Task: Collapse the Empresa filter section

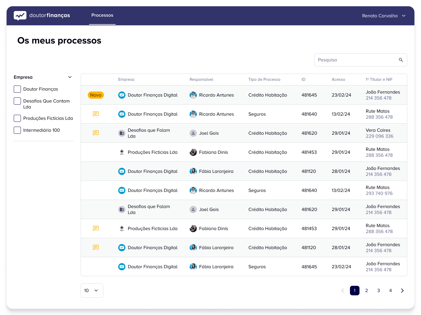Action: tap(70, 77)
